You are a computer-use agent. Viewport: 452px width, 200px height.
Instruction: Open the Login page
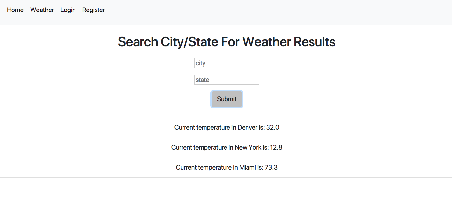(68, 10)
